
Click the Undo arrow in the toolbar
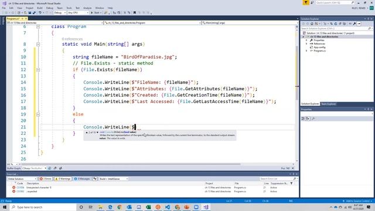pos(40,13)
